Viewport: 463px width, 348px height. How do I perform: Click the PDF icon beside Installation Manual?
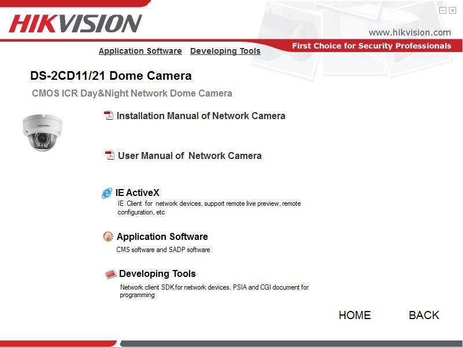pyautogui.click(x=109, y=116)
